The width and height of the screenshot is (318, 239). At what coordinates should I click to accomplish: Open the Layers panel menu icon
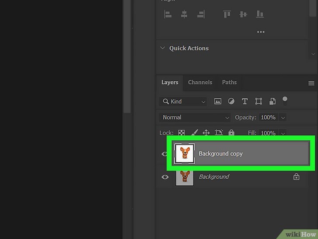(311, 83)
